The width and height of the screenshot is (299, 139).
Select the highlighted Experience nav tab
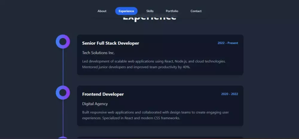click(126, 11)
